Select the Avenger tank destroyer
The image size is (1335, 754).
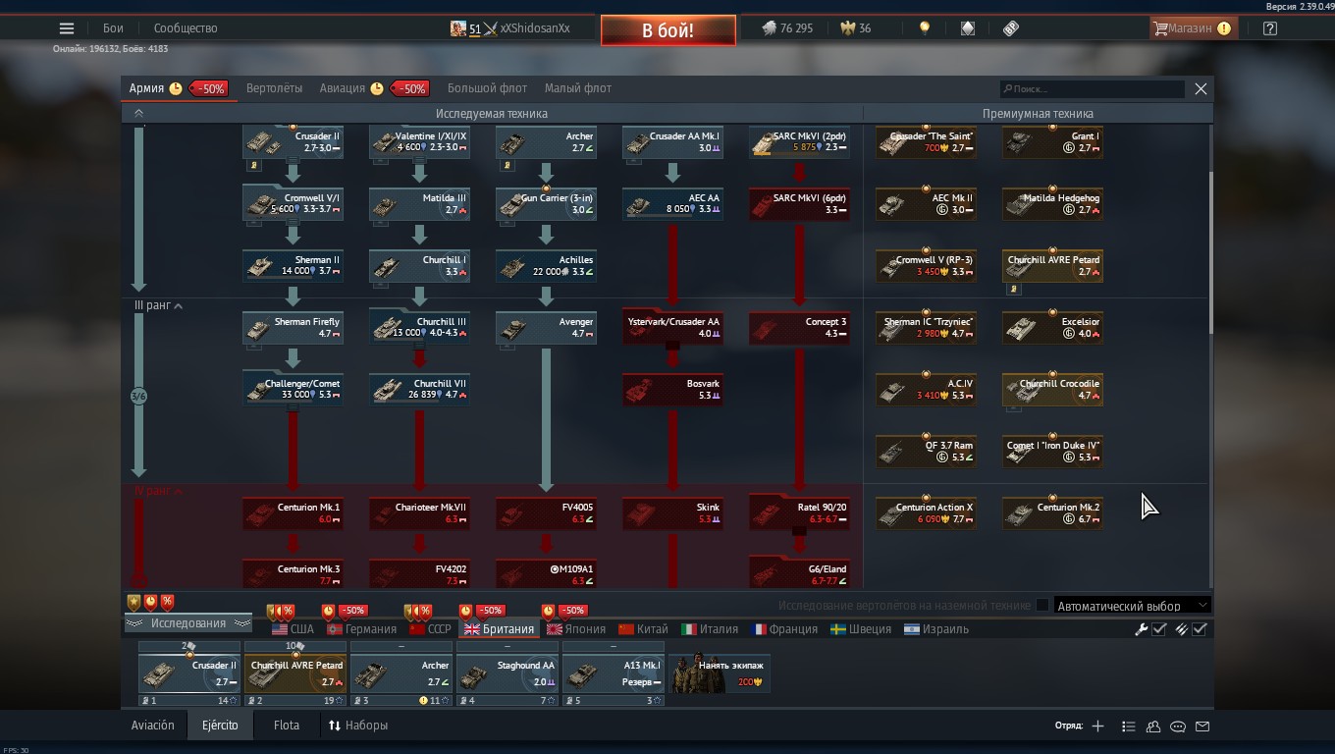point(546,328)
